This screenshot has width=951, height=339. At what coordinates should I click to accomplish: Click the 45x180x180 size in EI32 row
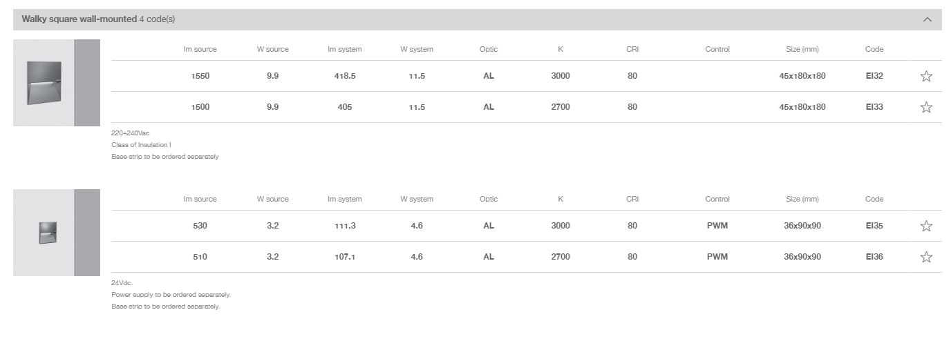802,76
